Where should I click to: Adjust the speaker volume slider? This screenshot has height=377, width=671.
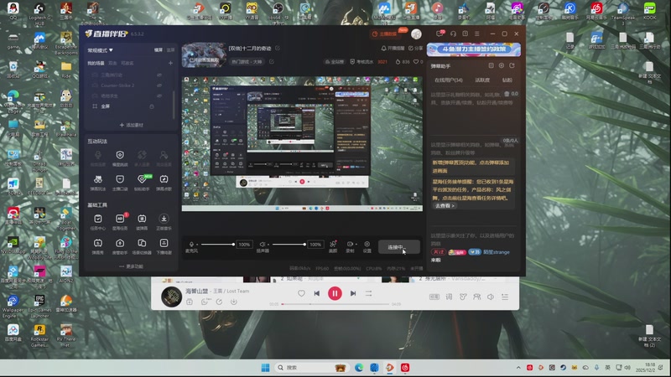(289, 245)
